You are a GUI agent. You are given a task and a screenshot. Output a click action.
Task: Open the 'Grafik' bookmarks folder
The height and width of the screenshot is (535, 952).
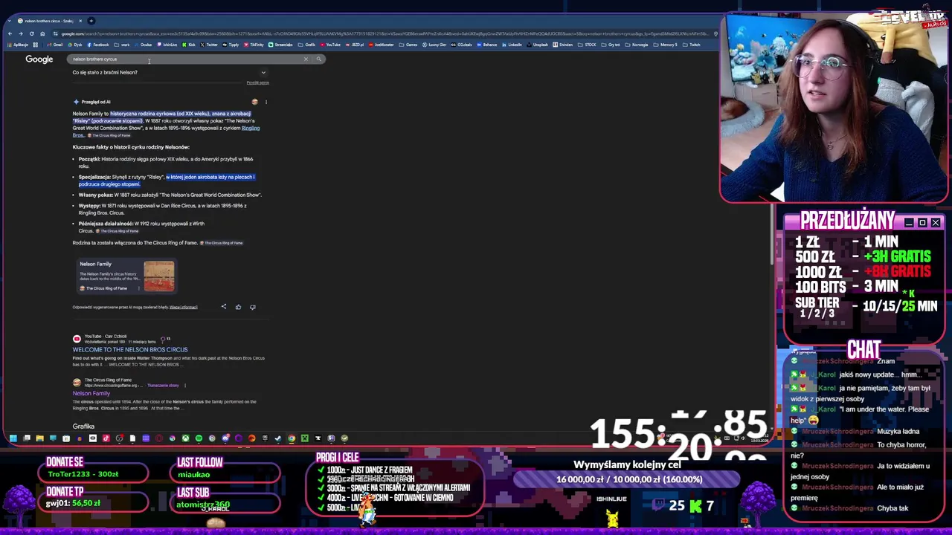[306, 45]
